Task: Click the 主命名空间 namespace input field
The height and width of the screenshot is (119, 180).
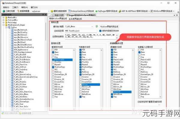Action: (x=81, y=31)
